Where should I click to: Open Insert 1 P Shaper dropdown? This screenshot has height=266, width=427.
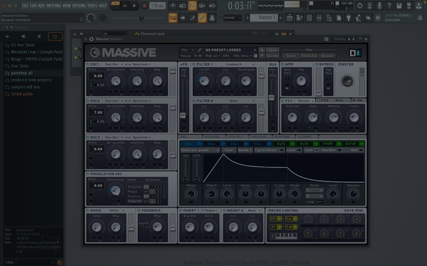[x=209, y=211]
